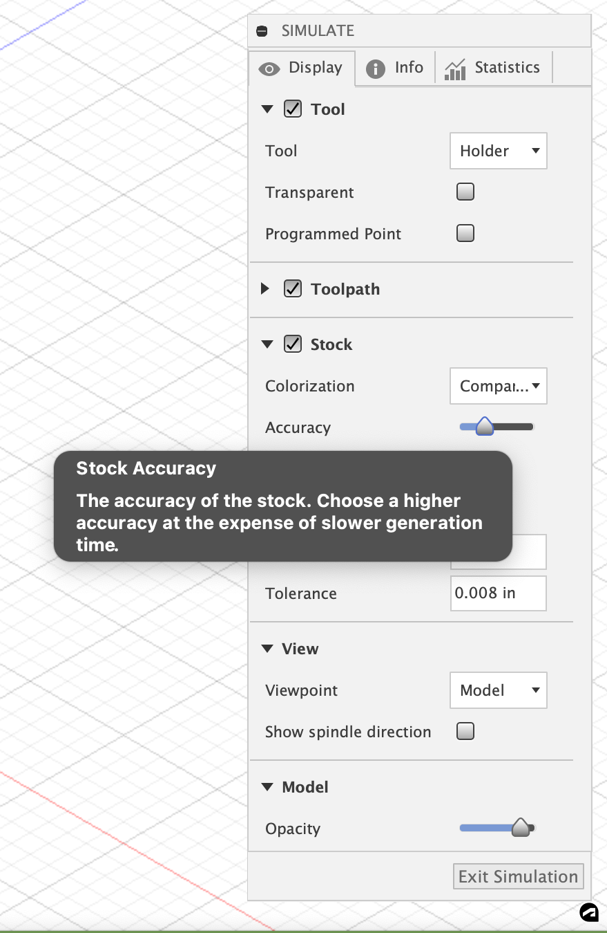607x933 pixels.
Task: Click the Exit Simulation button
Action: (518, 876)
